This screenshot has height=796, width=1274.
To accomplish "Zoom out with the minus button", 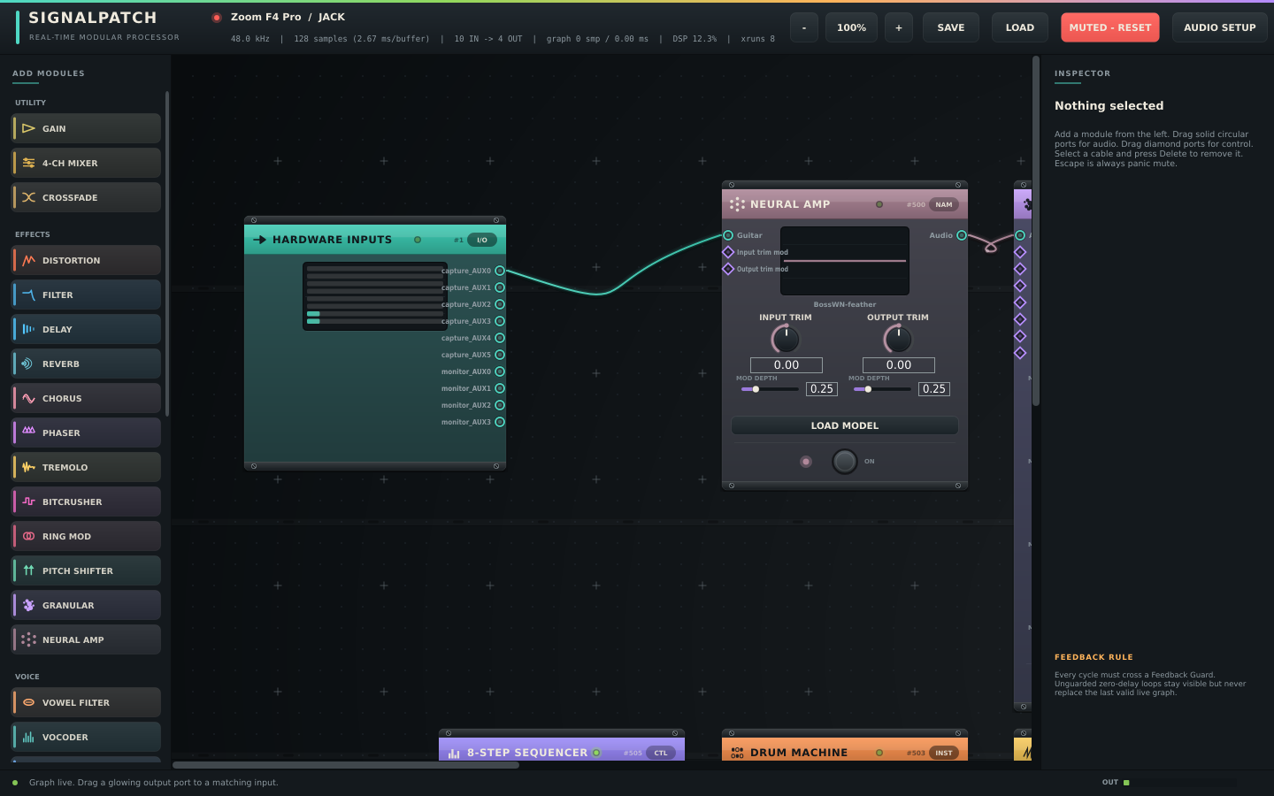I will (x=804, y=27).
